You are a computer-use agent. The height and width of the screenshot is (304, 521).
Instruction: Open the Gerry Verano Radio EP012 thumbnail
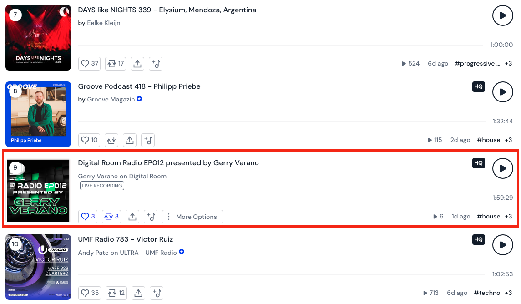coord(38,190)
